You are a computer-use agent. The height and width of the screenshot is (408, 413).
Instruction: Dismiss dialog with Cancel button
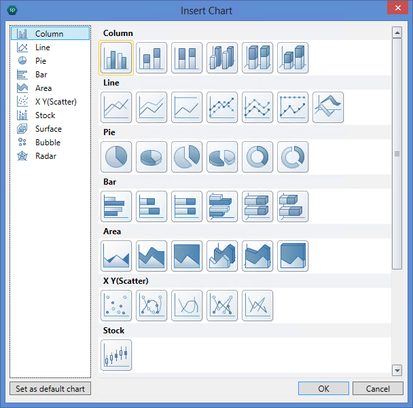pos(378,388)
